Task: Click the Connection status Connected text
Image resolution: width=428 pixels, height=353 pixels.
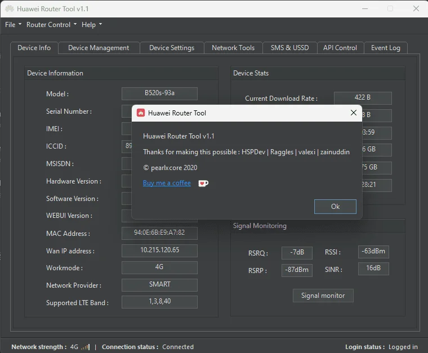Action: point(178,347)
